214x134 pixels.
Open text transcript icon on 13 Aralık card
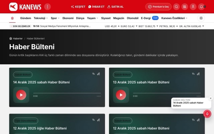click(193, 74)
